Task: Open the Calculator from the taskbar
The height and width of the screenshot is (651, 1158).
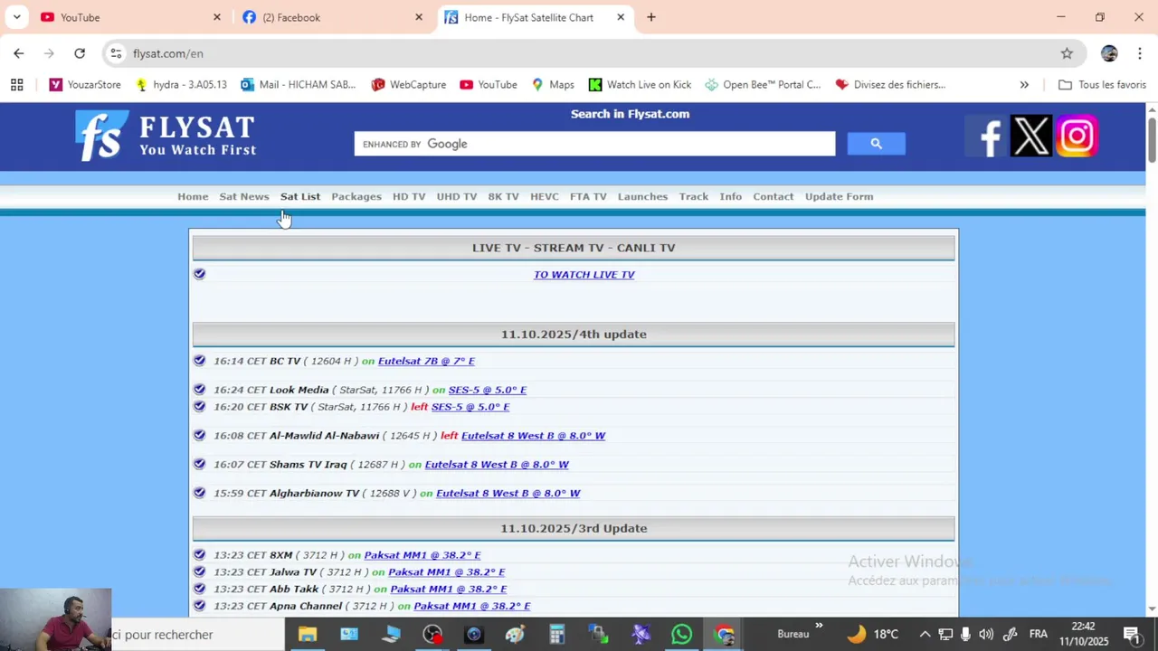Action: (557, 635)
